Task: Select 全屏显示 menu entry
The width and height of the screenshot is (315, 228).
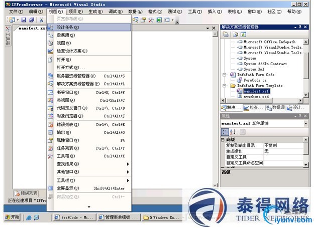Action: pos(89,188)
